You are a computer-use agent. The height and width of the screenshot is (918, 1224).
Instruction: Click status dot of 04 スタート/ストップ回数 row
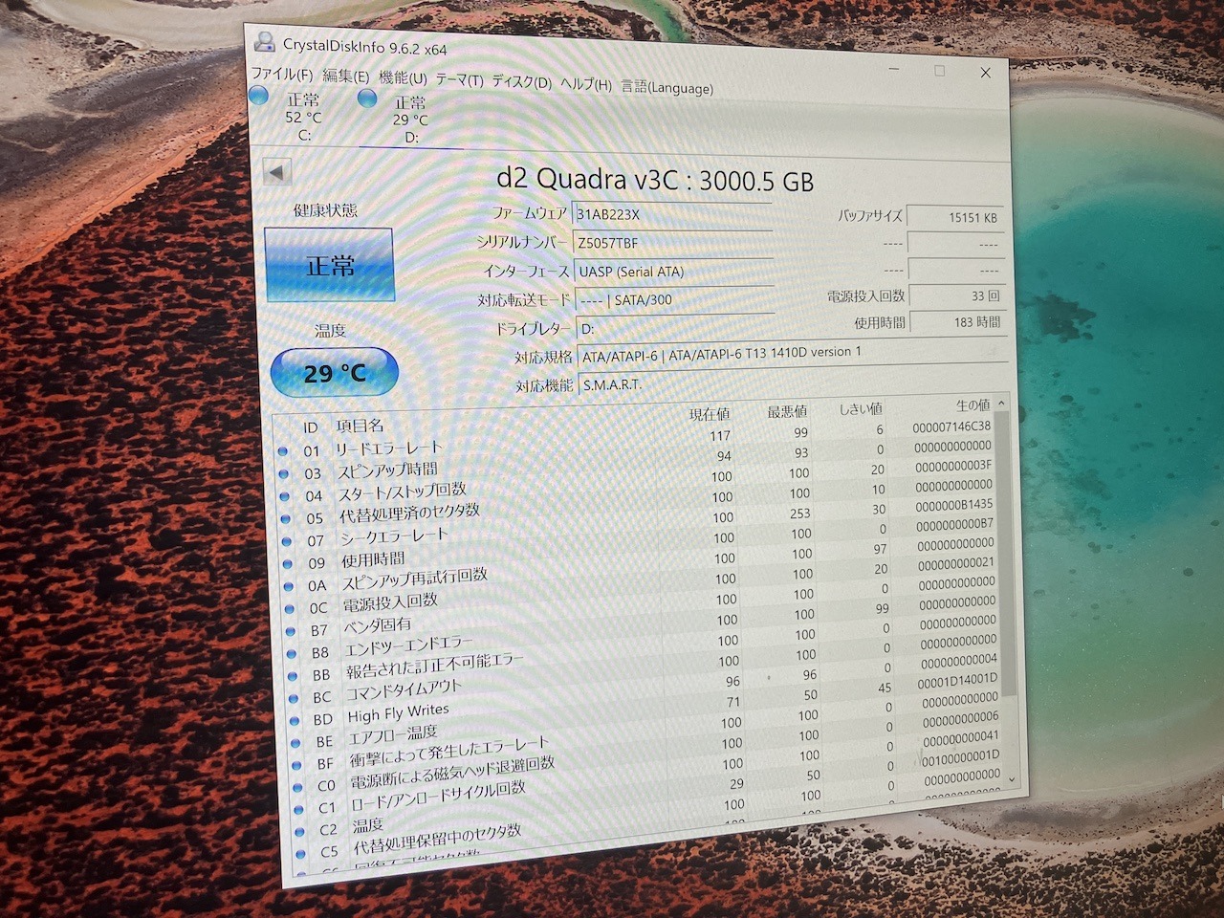click(284, 496)
